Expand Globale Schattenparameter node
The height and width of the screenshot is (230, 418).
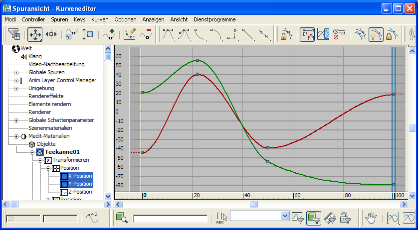(16, 120)
